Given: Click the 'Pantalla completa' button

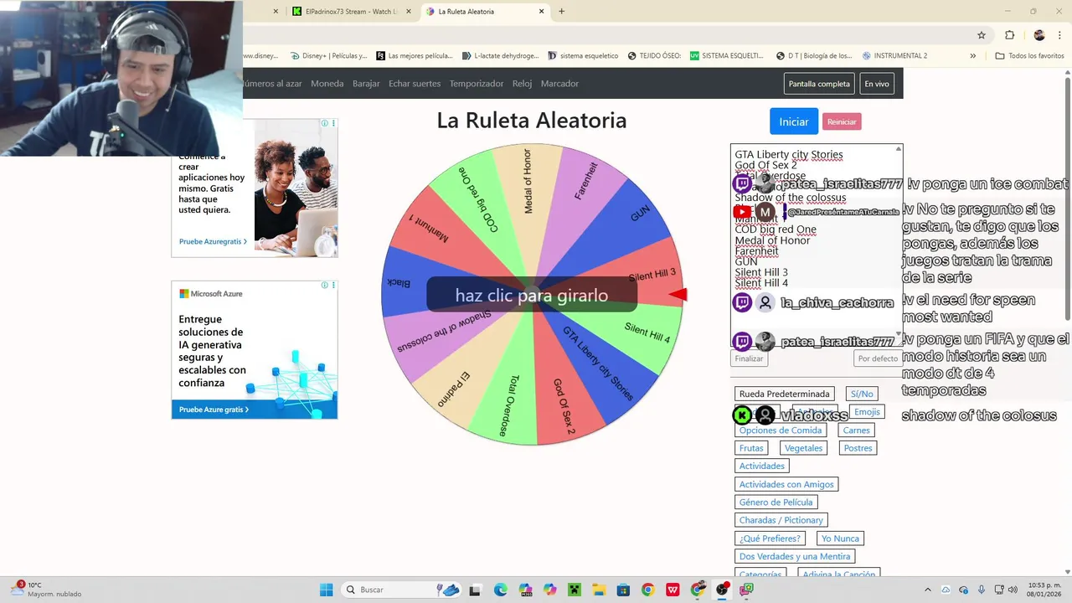Looking at the screenshot, I should (819, 84).
